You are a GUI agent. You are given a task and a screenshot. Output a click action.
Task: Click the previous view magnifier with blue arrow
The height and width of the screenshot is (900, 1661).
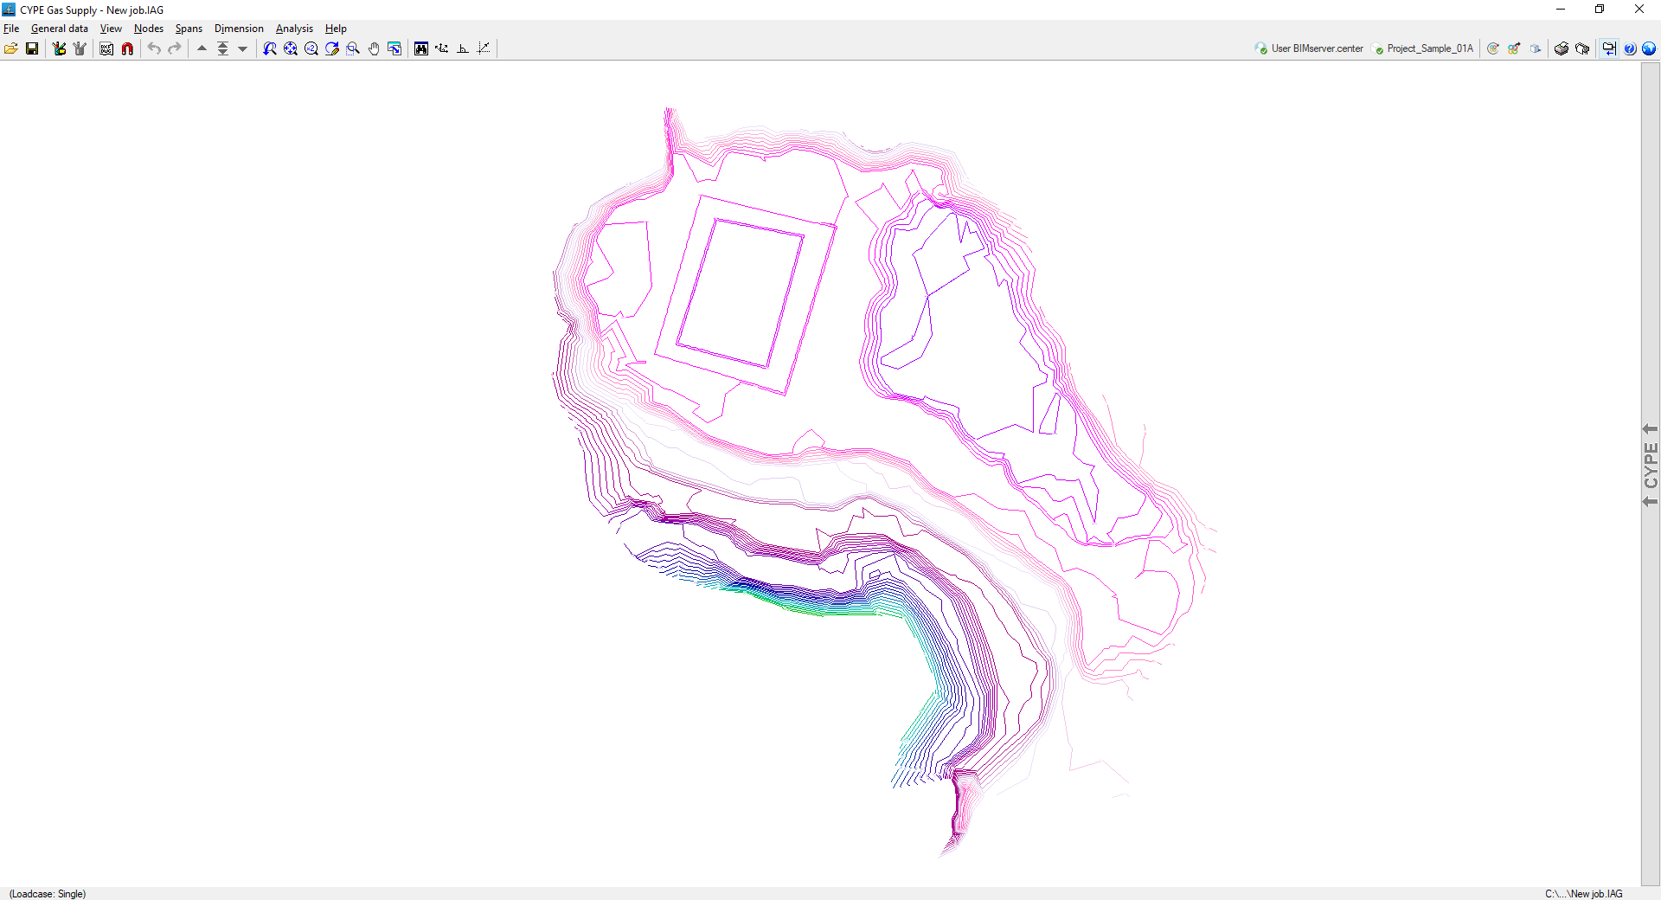[x=270, y=48]
